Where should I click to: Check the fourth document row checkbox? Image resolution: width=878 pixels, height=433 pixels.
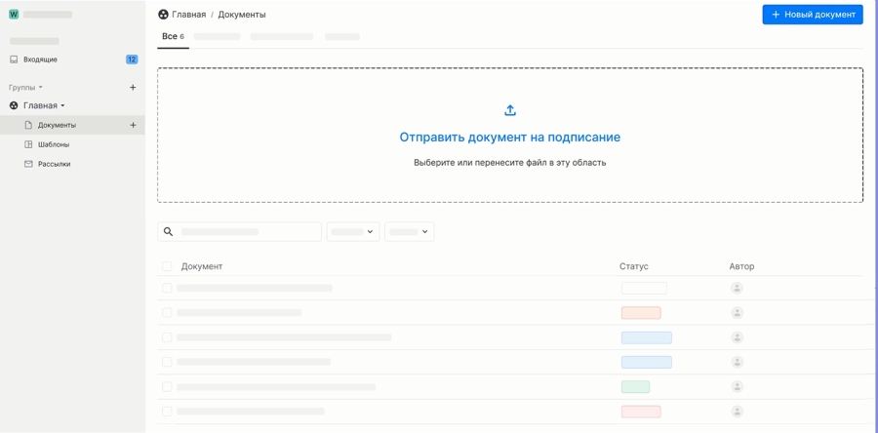(x=167, y=362)
